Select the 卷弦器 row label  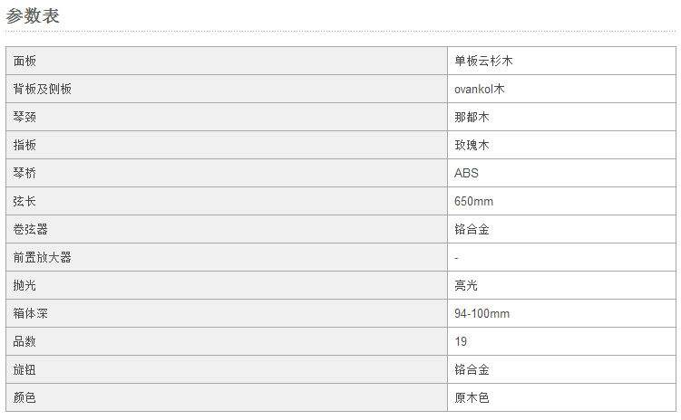pyautogui.click(x=31, y=229)
